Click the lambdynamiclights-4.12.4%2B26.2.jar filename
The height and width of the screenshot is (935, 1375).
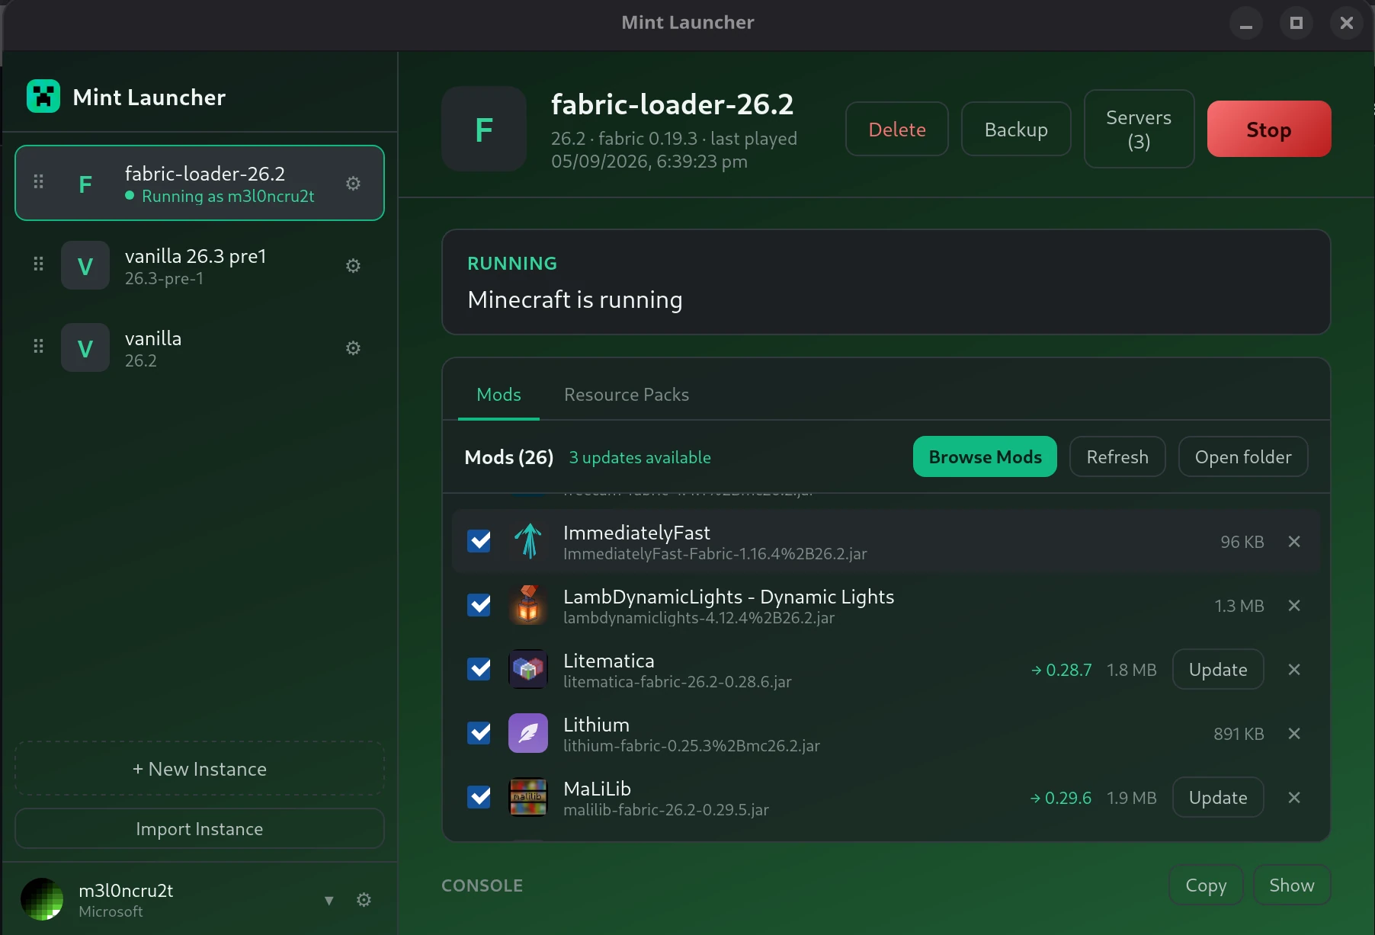tap(699, 618)
